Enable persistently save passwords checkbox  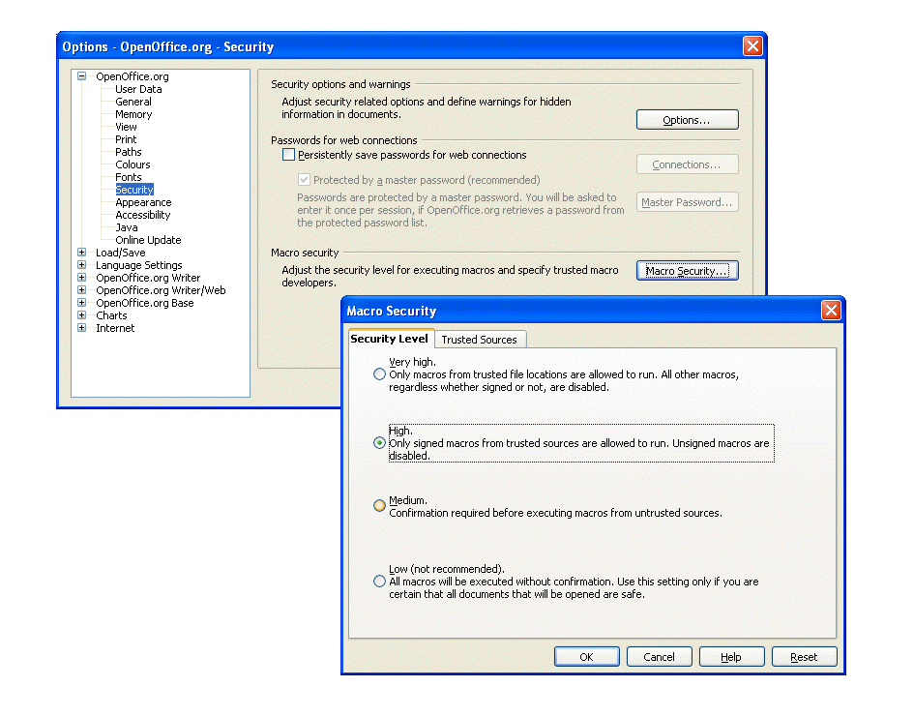coord(288,155)
